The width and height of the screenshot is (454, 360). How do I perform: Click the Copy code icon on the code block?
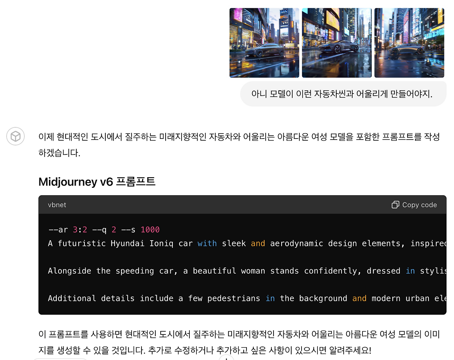[395, 205]
